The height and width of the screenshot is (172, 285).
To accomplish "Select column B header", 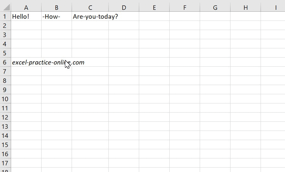I will 56,8.
